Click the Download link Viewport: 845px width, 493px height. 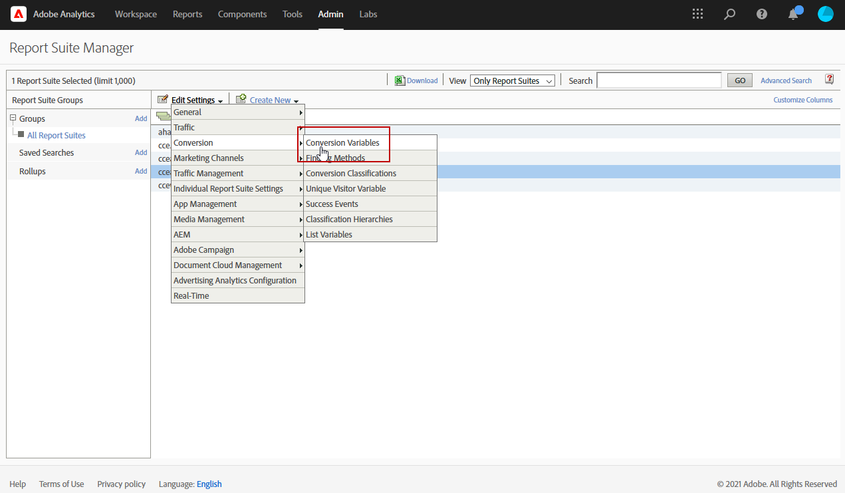422,81
